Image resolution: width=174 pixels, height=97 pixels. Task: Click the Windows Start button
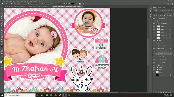click(2, 95)
